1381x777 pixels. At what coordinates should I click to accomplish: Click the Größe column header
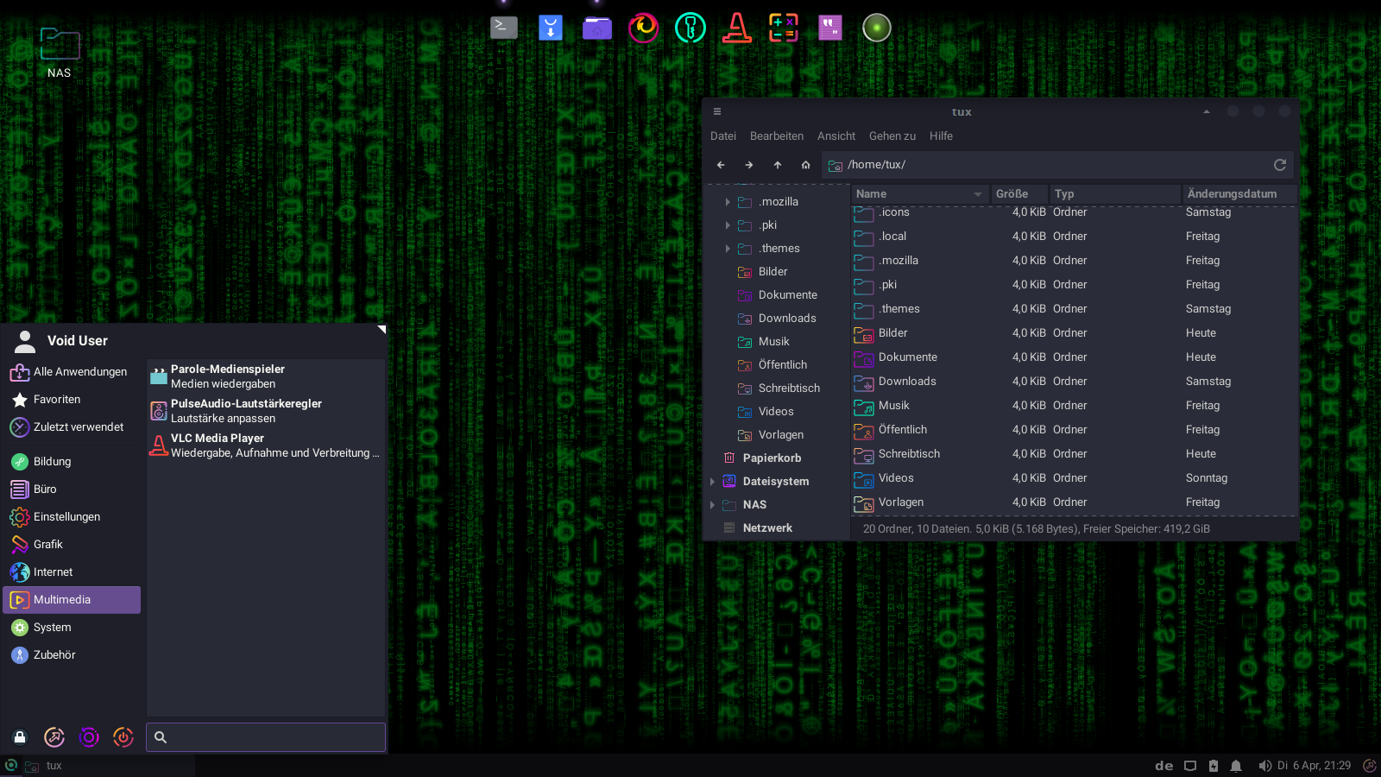pyautogui.click(x=1019, y=194)
